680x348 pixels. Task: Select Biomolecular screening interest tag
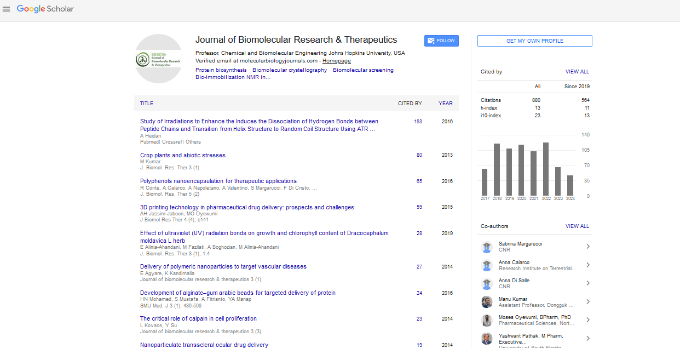[x=363, y=70]
